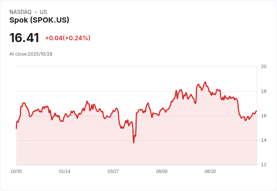
Task: Click the 14 price axis label
Action: tap(263, 140)
